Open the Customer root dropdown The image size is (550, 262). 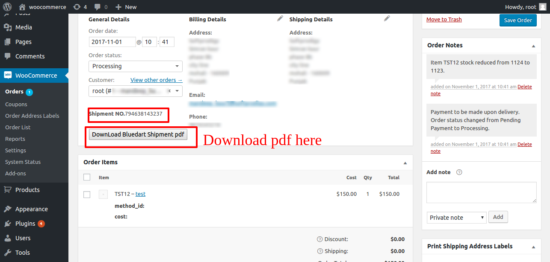point(136,91)
